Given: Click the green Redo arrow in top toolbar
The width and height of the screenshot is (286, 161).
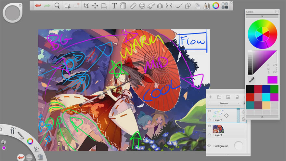Looking at the screenshot, I should (x=47, y=6).
